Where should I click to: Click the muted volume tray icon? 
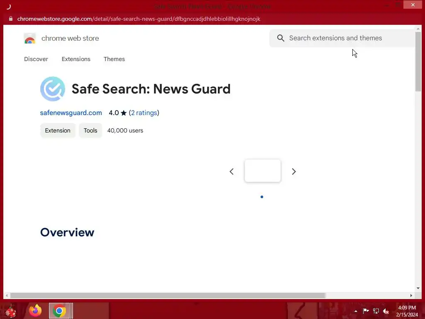click(x=386, y=311)
